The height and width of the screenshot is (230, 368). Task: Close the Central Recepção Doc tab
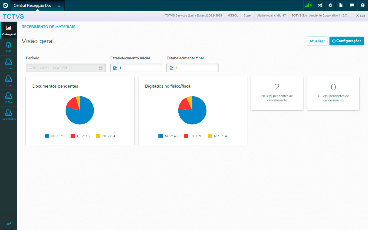pos(59,5)
